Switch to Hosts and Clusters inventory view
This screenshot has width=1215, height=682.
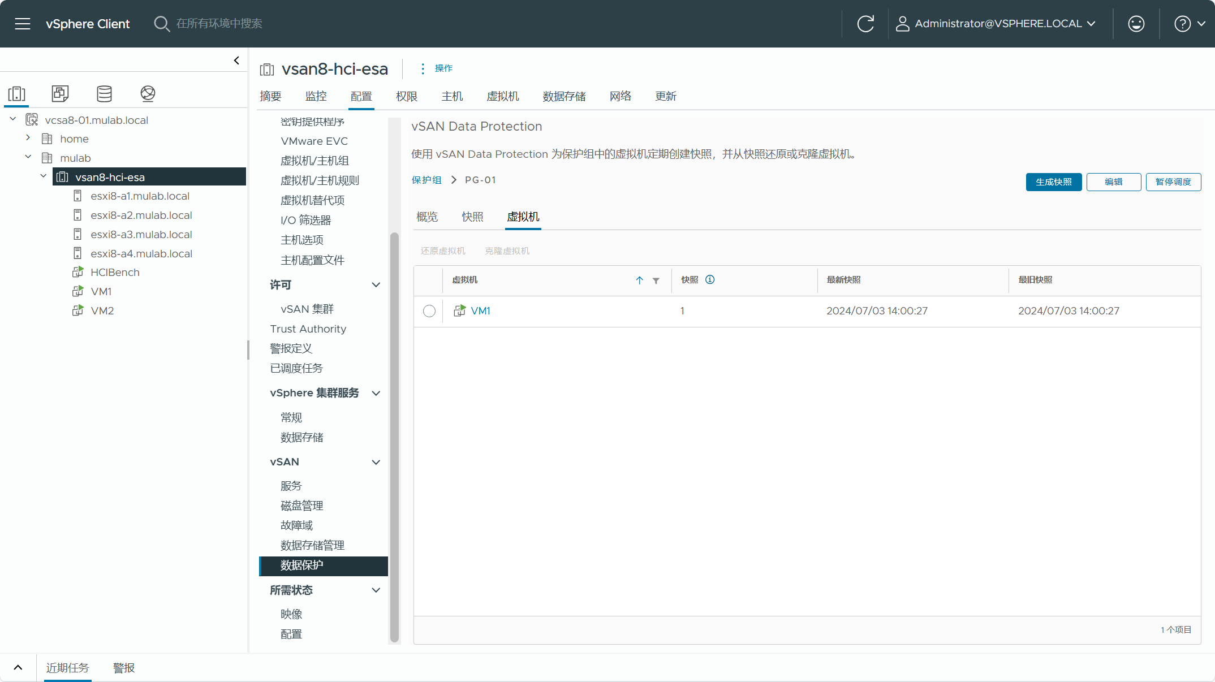click(17, 94)
